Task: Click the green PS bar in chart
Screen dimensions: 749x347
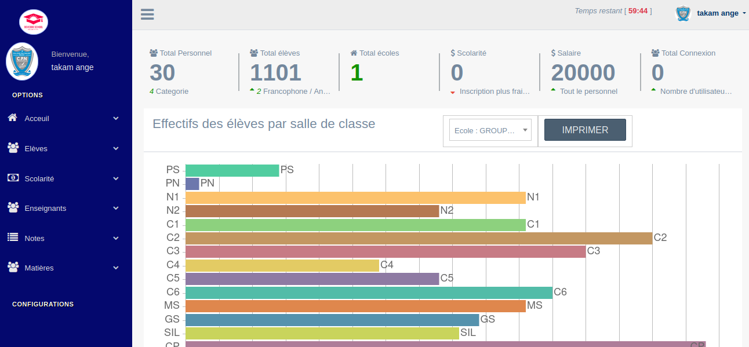Action: (x=232, y=170)
